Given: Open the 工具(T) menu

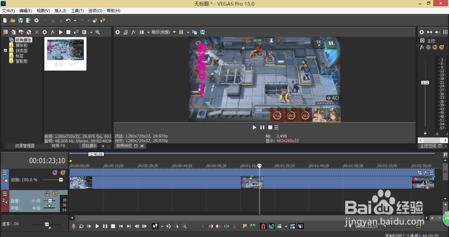Looking at the screenshot, I should pyautogui.click(x=77, y=11).
